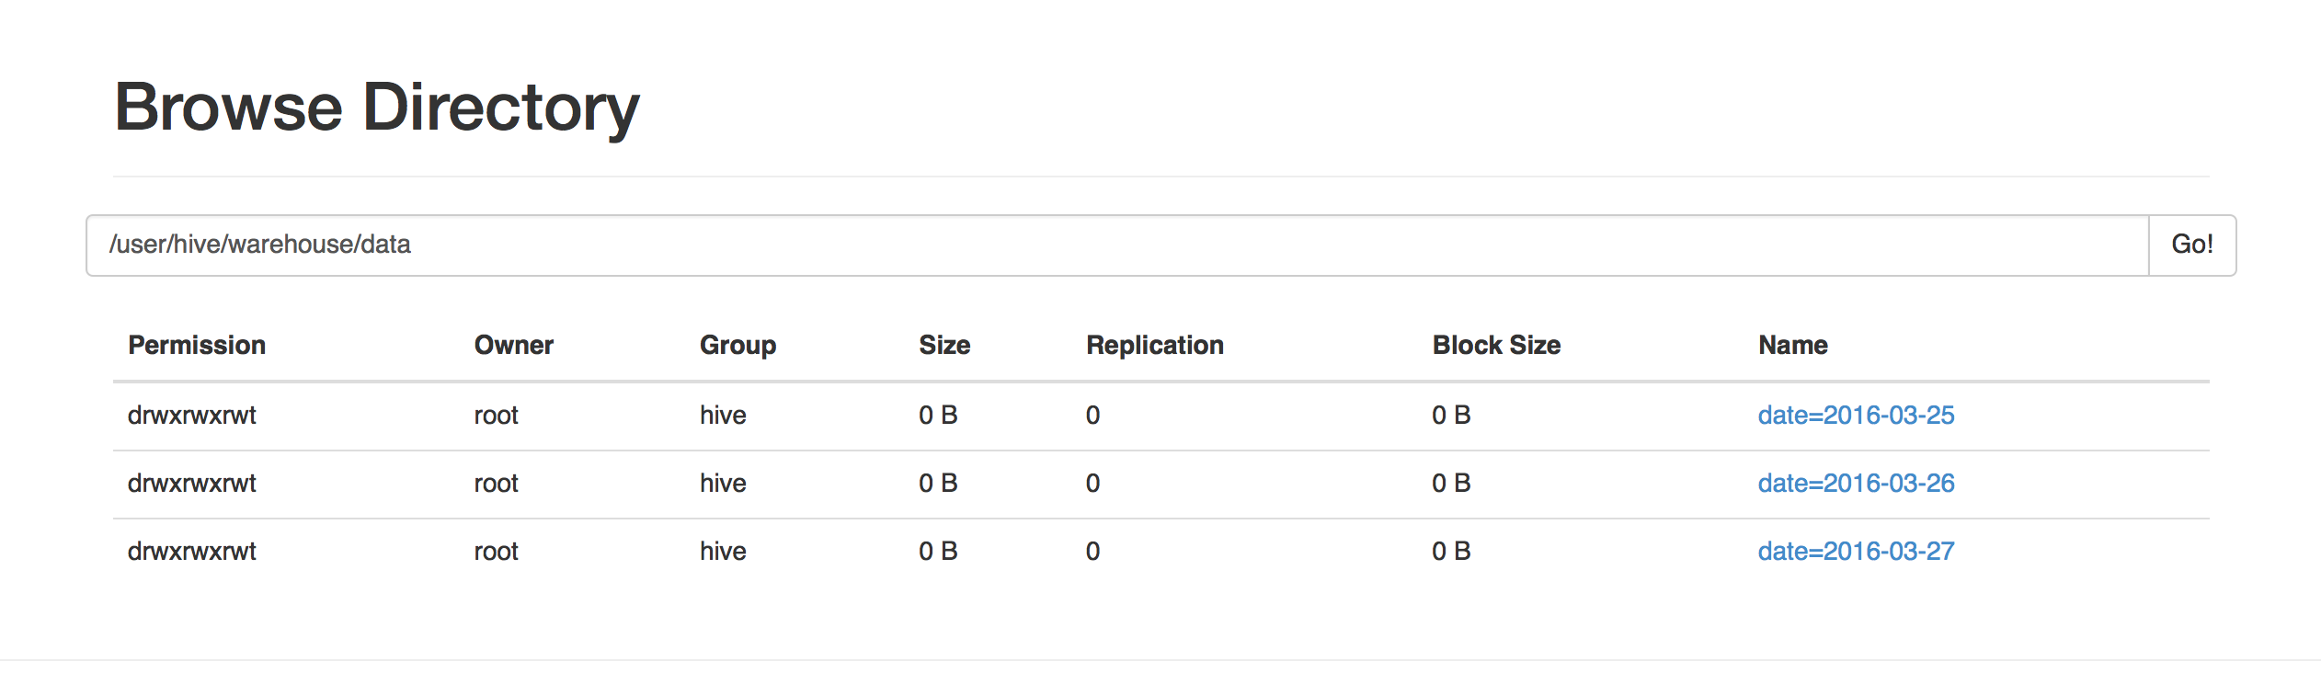Screen dimensions: 2321x673
Task: Select the owner root cell for date=2016-03-26
Action: [x=496, y=484]
